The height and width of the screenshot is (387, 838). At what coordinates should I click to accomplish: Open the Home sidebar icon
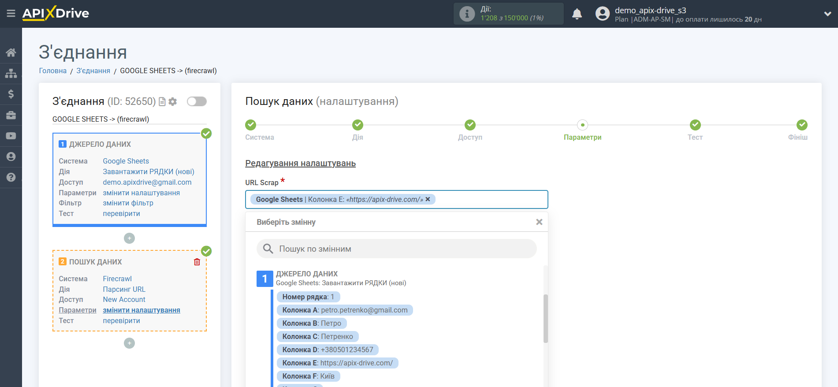(x=11, y=52)
